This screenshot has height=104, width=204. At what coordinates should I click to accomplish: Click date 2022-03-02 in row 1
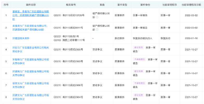tap(191, 15)
